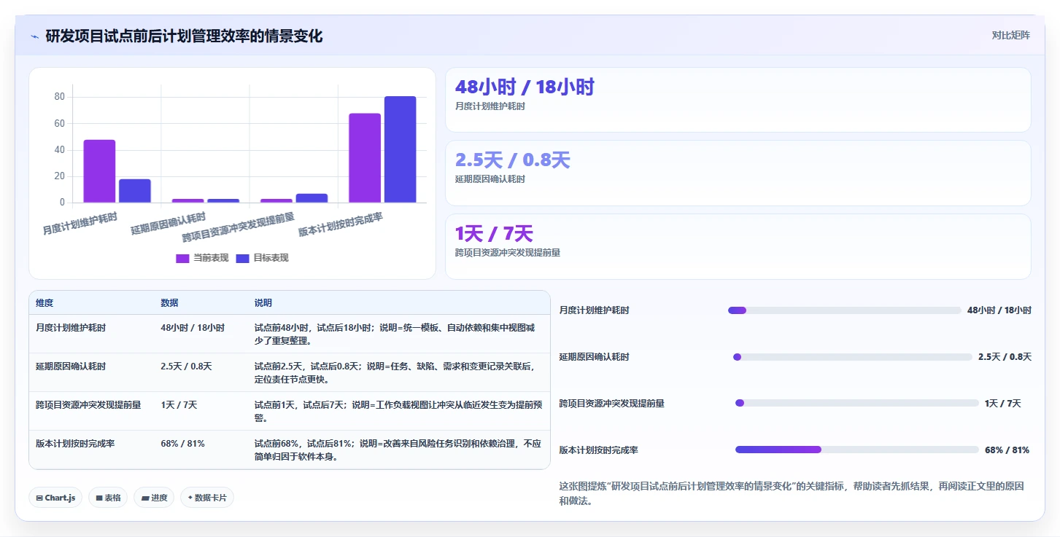This screenshot has height=537, width=1060.
Task: Click the title 研发项目试点前后计划管理效率的情景变化
Action: point(184,36)
